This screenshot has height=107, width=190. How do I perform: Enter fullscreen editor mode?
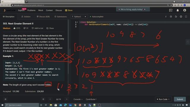pos(186,17)
